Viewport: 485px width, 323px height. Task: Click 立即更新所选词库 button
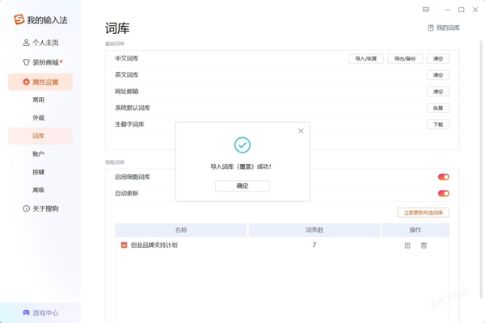pos(424,212)
